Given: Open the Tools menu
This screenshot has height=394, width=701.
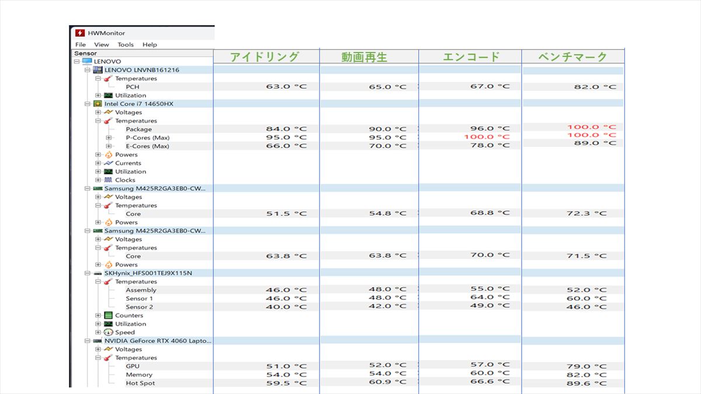Looking at the screenshot, I should point(126,44).
